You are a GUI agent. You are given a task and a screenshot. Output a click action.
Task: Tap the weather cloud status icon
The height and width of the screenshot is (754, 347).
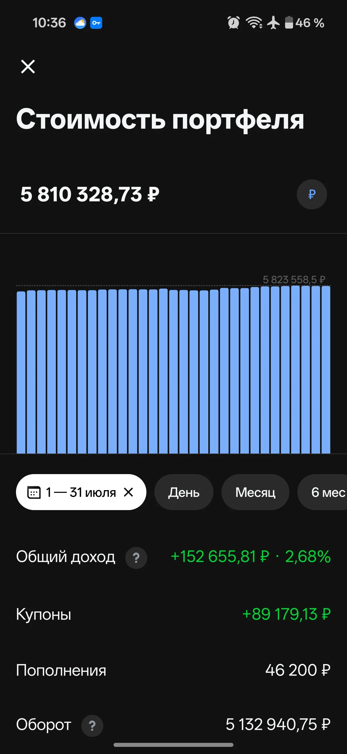pyautogui.click(x=80, y=23)
